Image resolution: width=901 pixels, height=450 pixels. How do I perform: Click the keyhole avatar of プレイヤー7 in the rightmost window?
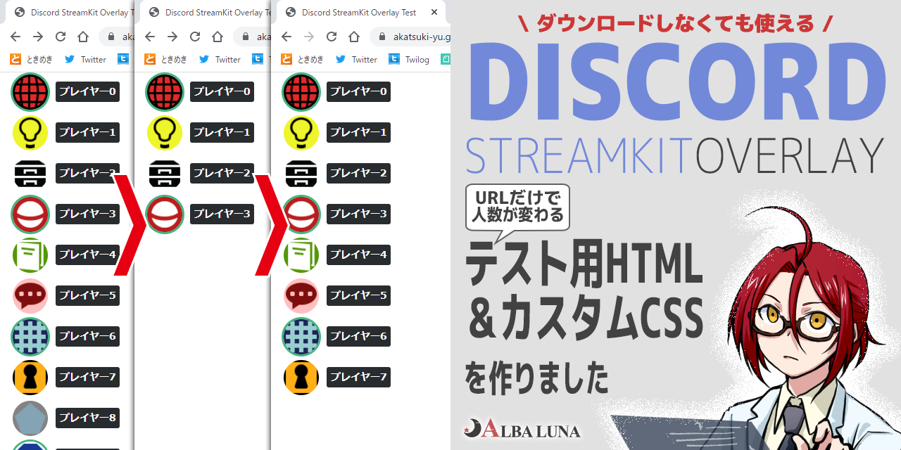coord(301,378)
